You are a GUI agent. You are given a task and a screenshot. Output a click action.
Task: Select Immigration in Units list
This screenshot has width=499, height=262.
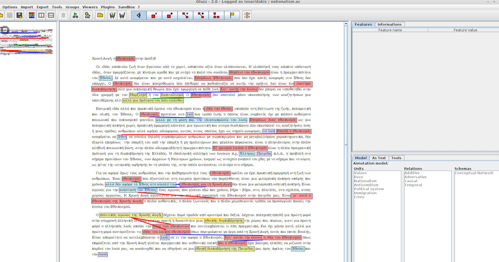365,193
